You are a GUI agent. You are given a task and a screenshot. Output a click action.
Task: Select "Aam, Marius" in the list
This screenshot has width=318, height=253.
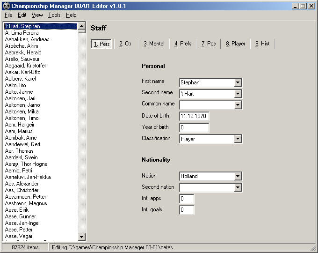tap(41, 131)
